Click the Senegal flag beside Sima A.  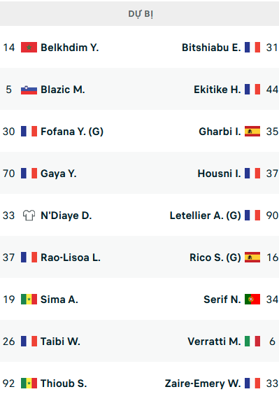coord(29,300)
